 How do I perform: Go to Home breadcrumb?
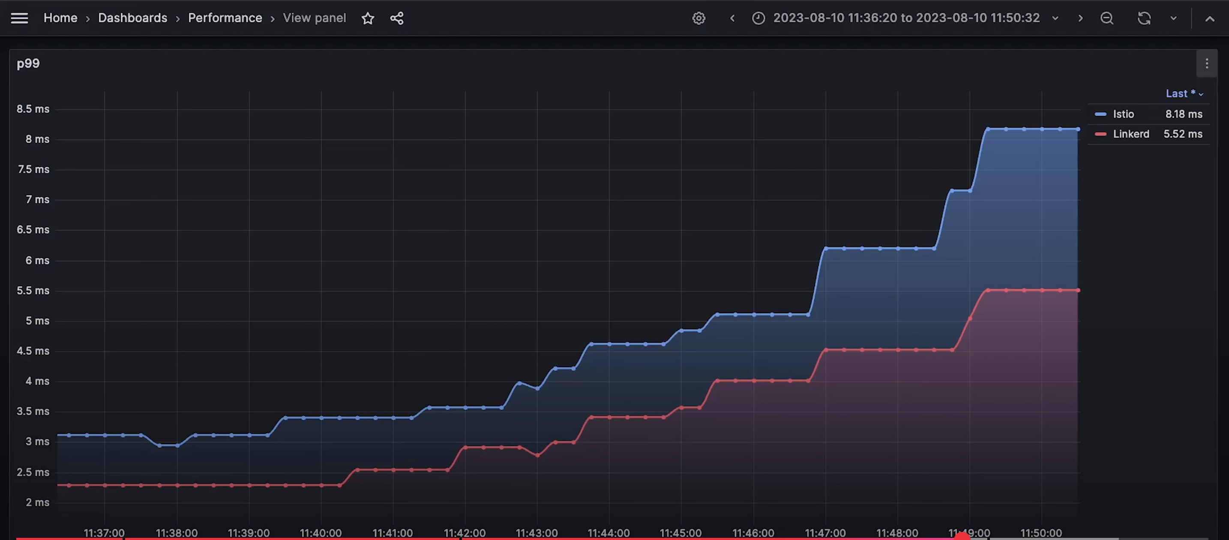(x=60, y=18)
